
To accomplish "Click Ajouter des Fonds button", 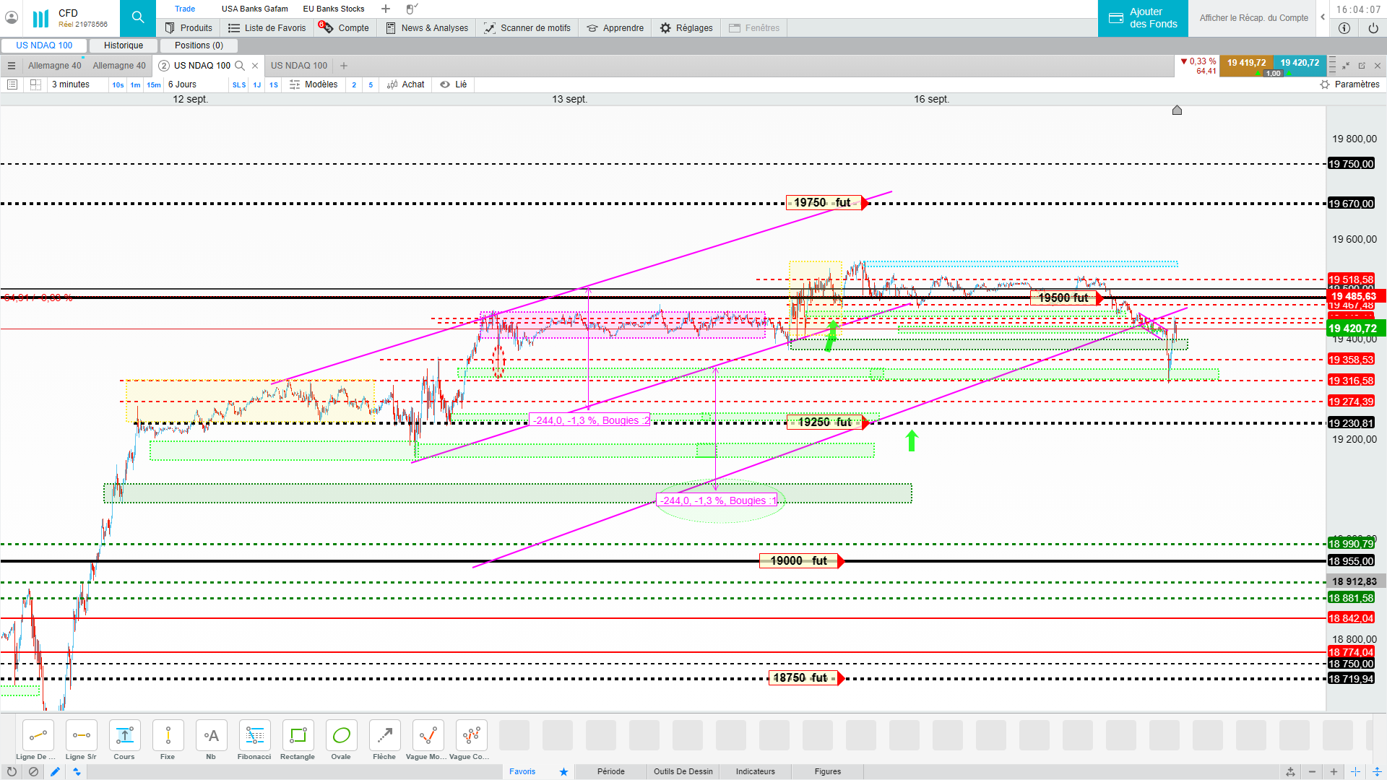I will click(x=1142, y=18).
